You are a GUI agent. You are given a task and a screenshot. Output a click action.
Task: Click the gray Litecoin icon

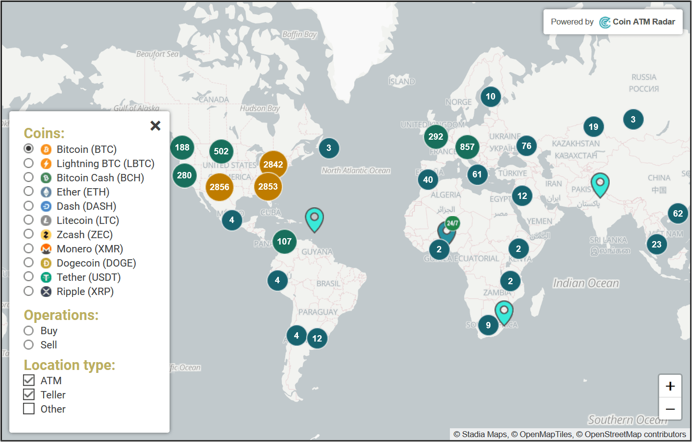tap(46, 221)
